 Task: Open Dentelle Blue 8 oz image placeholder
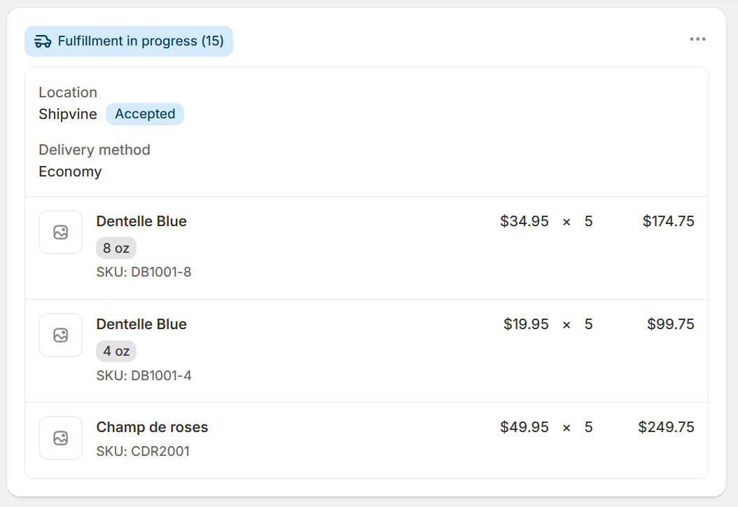click(61, 232)
